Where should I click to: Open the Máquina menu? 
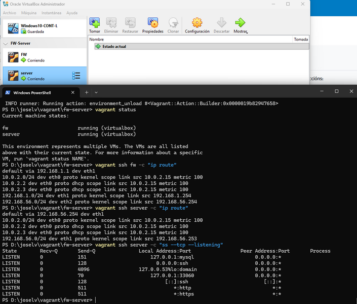coord(29,13)
